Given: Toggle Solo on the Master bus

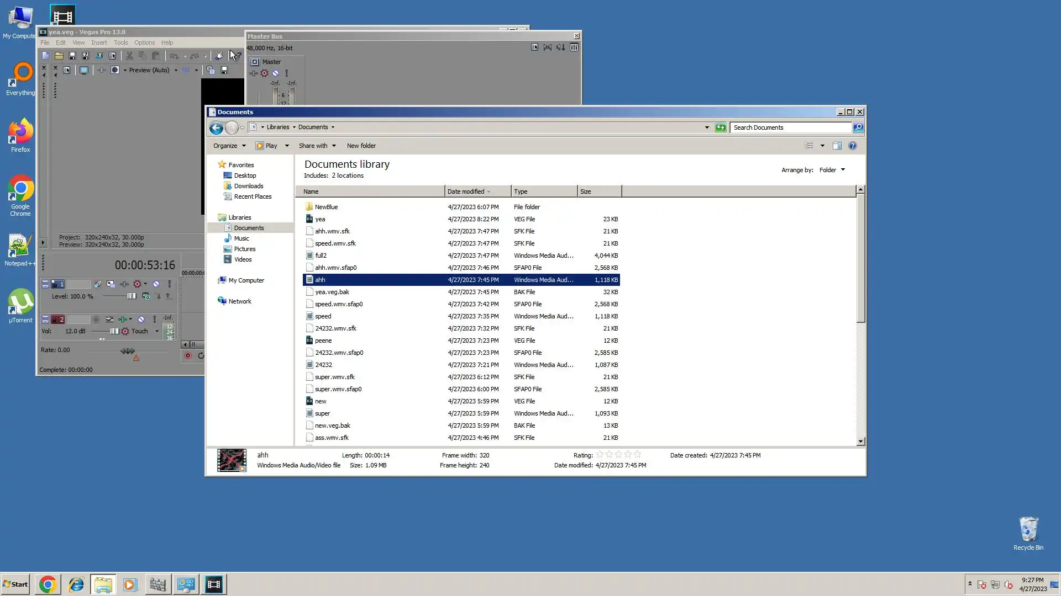Looking at the screenshot, I should (x=286, y=73).
